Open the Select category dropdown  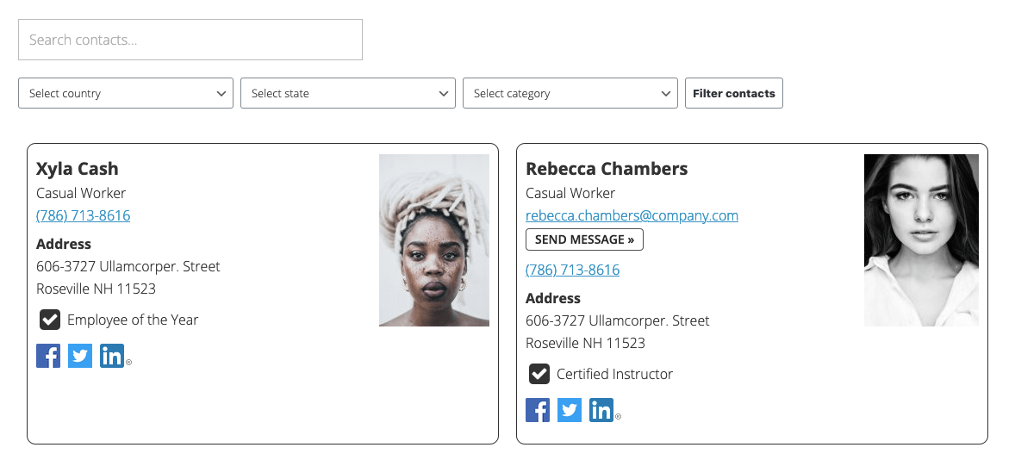tap(570, 93)
